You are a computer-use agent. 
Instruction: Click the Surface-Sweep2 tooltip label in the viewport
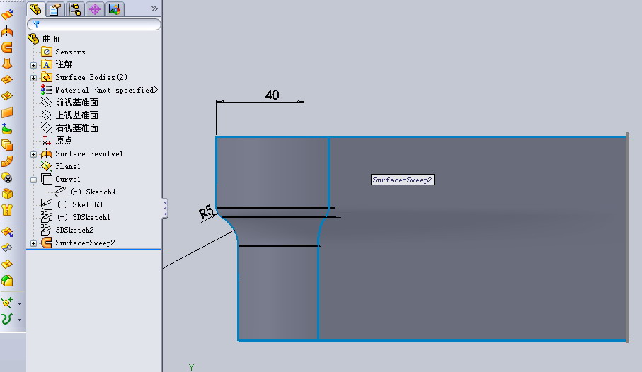click(x=403, y=180)
